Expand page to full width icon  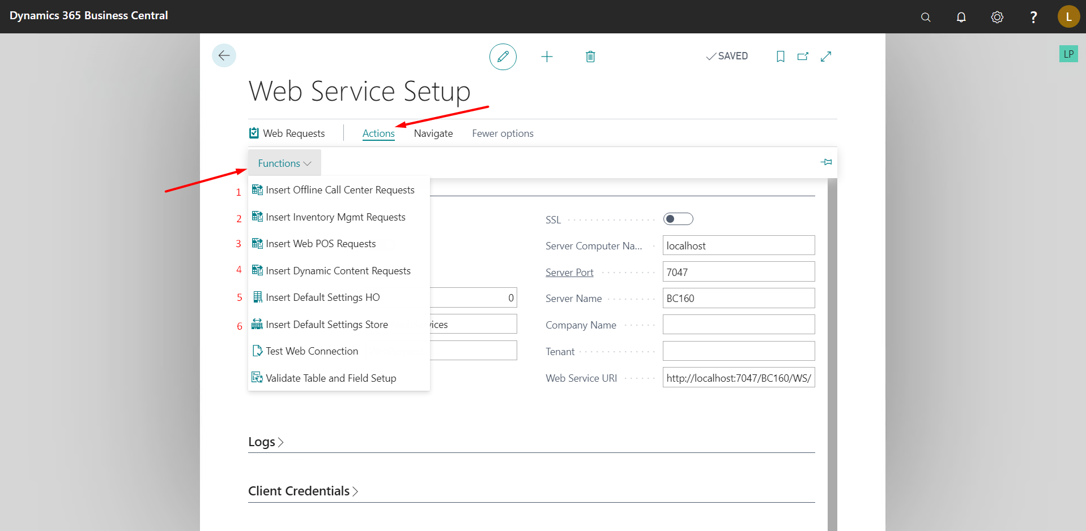coord(826,57)
